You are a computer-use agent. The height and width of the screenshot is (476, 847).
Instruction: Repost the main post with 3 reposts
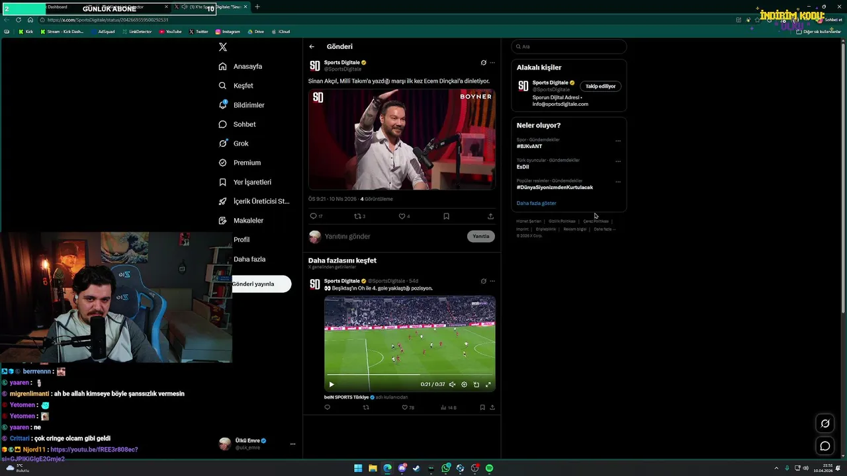coord(359,216)
